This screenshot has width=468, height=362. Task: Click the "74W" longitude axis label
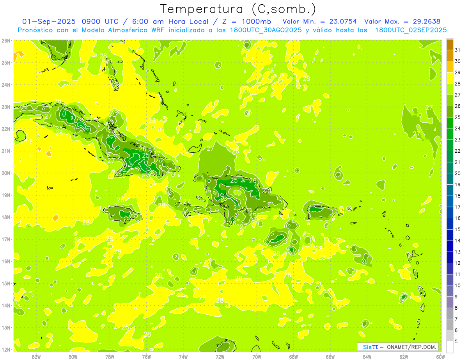(x=183, y=357)
